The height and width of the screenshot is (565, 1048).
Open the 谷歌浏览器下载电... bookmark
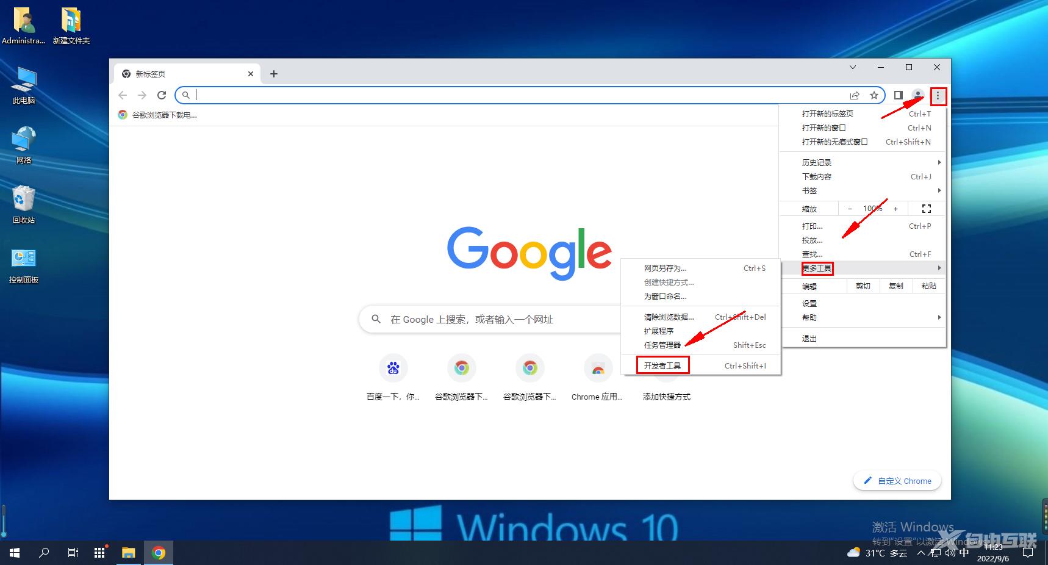157,115
